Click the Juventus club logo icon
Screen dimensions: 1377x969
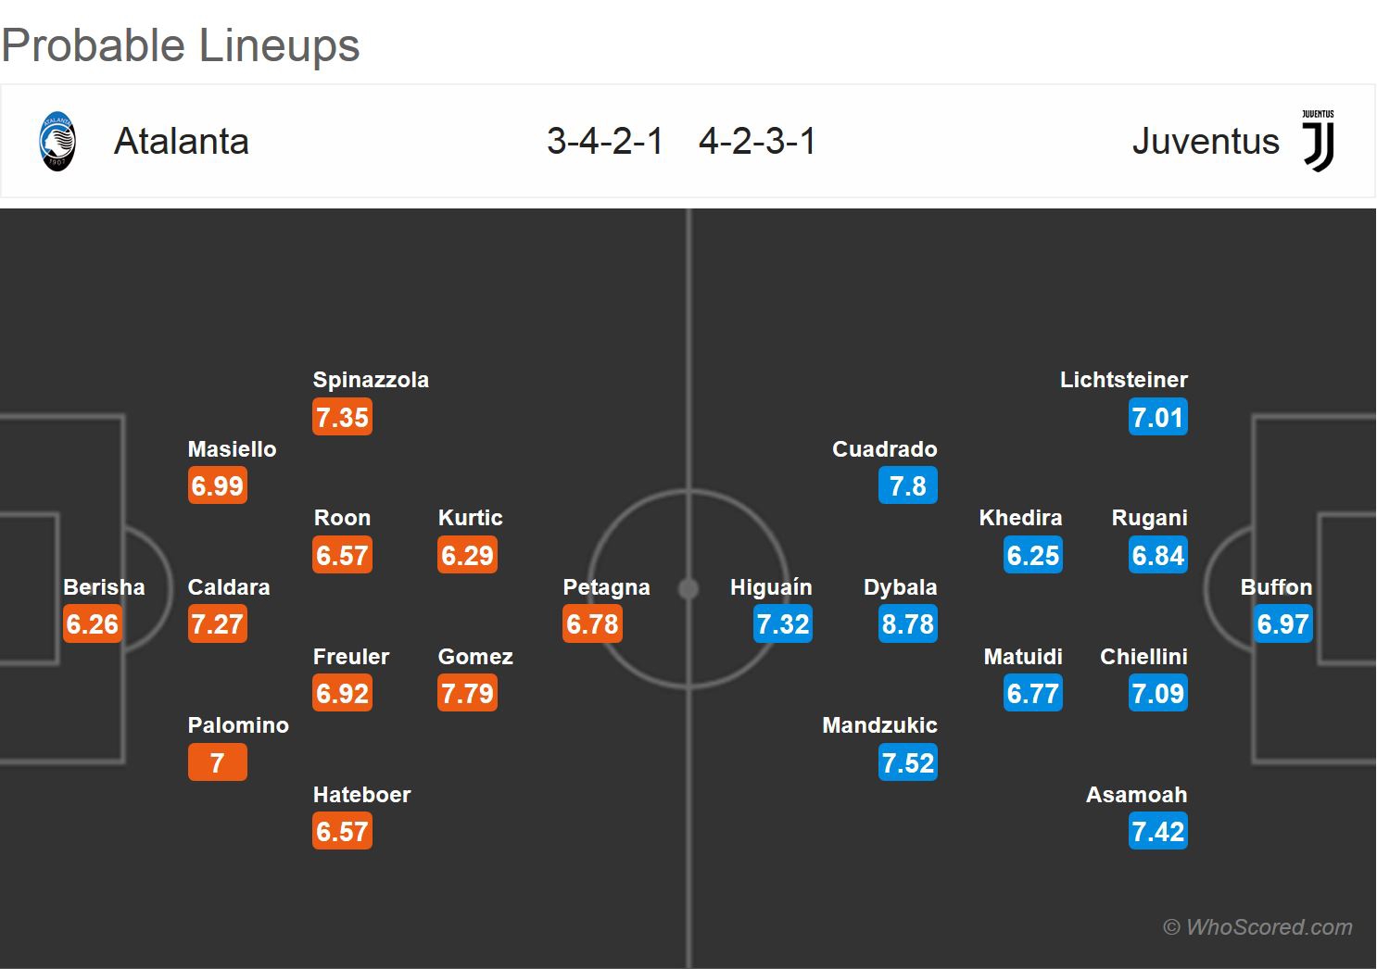click(x=1318, y=141)
